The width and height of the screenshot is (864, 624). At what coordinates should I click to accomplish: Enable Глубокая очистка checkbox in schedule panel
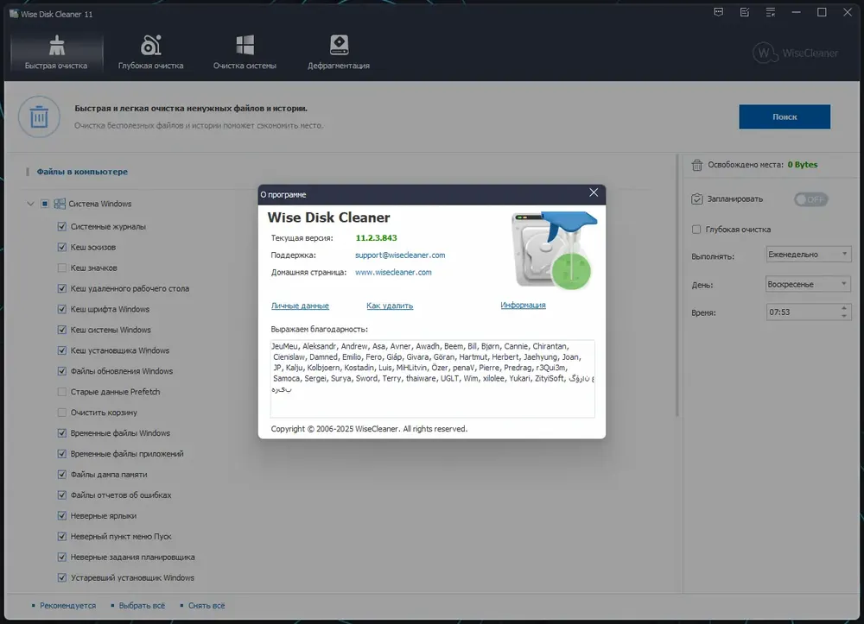696,230
